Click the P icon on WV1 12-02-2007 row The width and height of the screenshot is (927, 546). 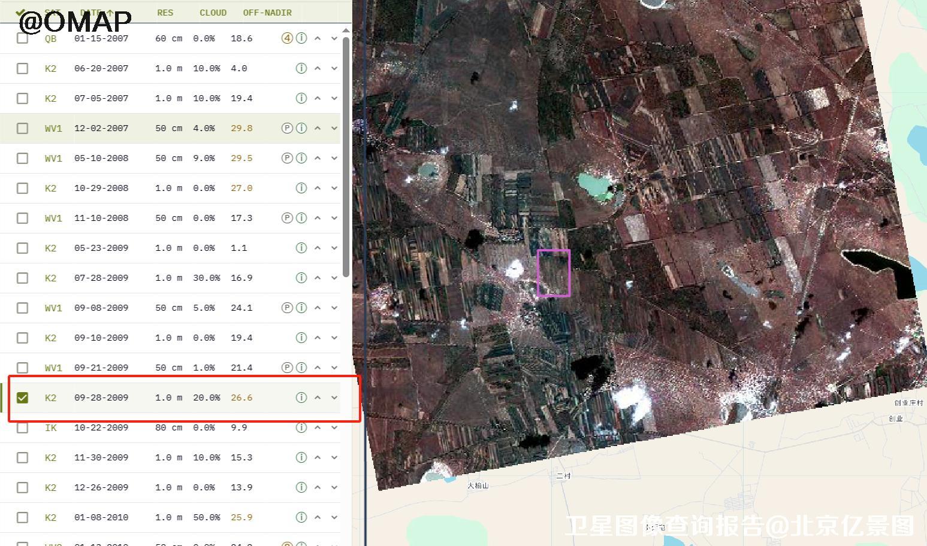(x=287, y=128)
